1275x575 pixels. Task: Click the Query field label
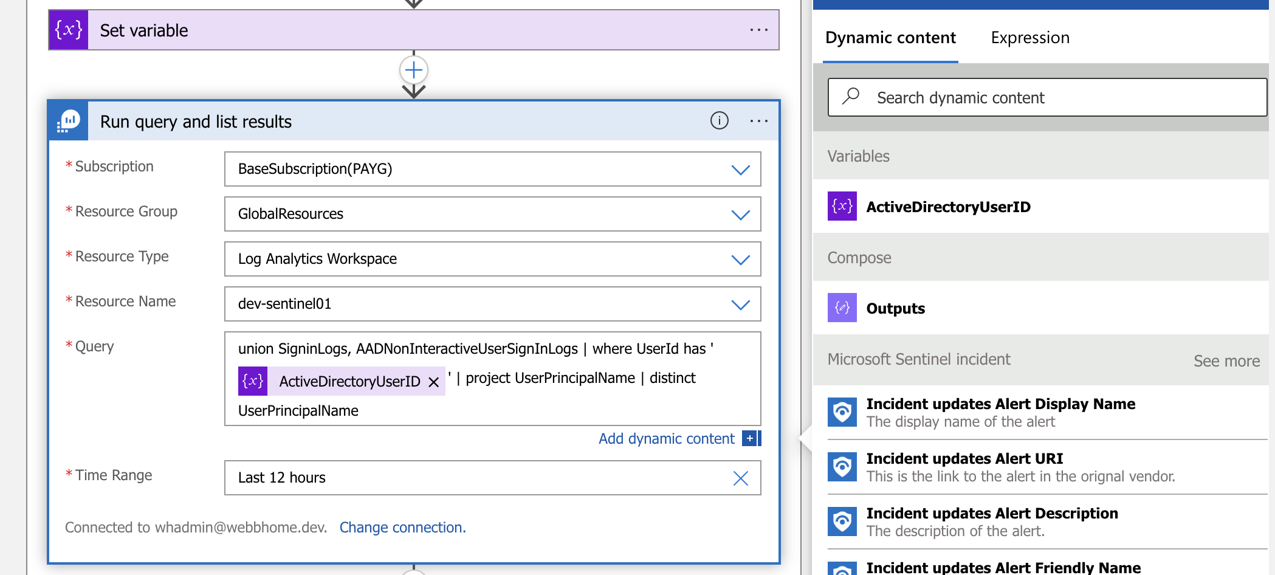point(94,346)
